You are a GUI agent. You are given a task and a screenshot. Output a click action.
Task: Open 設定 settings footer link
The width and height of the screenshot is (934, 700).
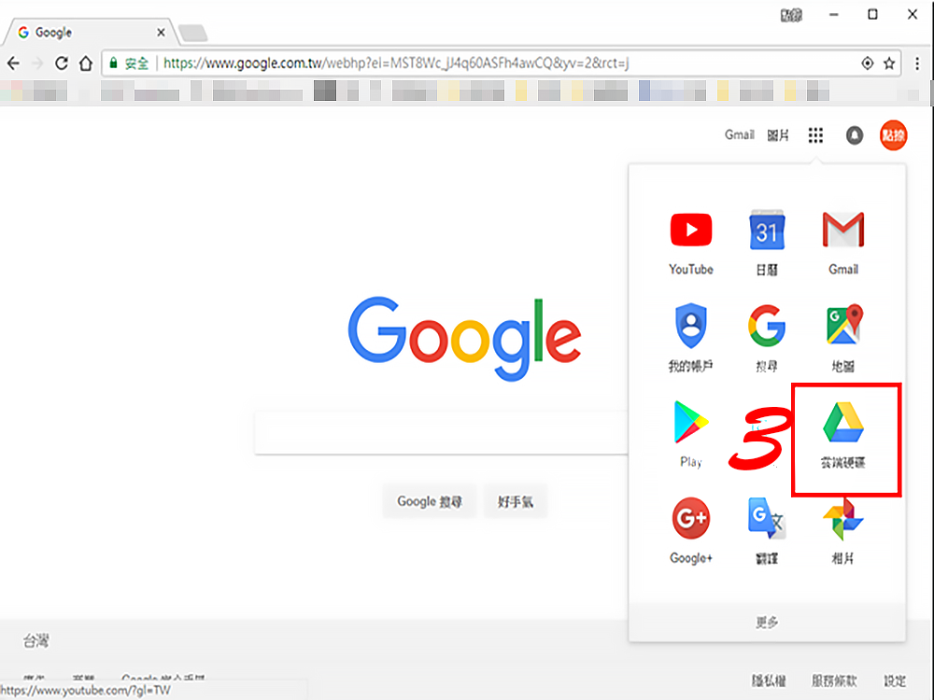pos(895,680)
